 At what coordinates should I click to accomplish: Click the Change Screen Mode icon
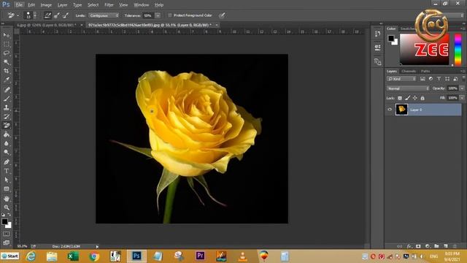click(7, 243)
